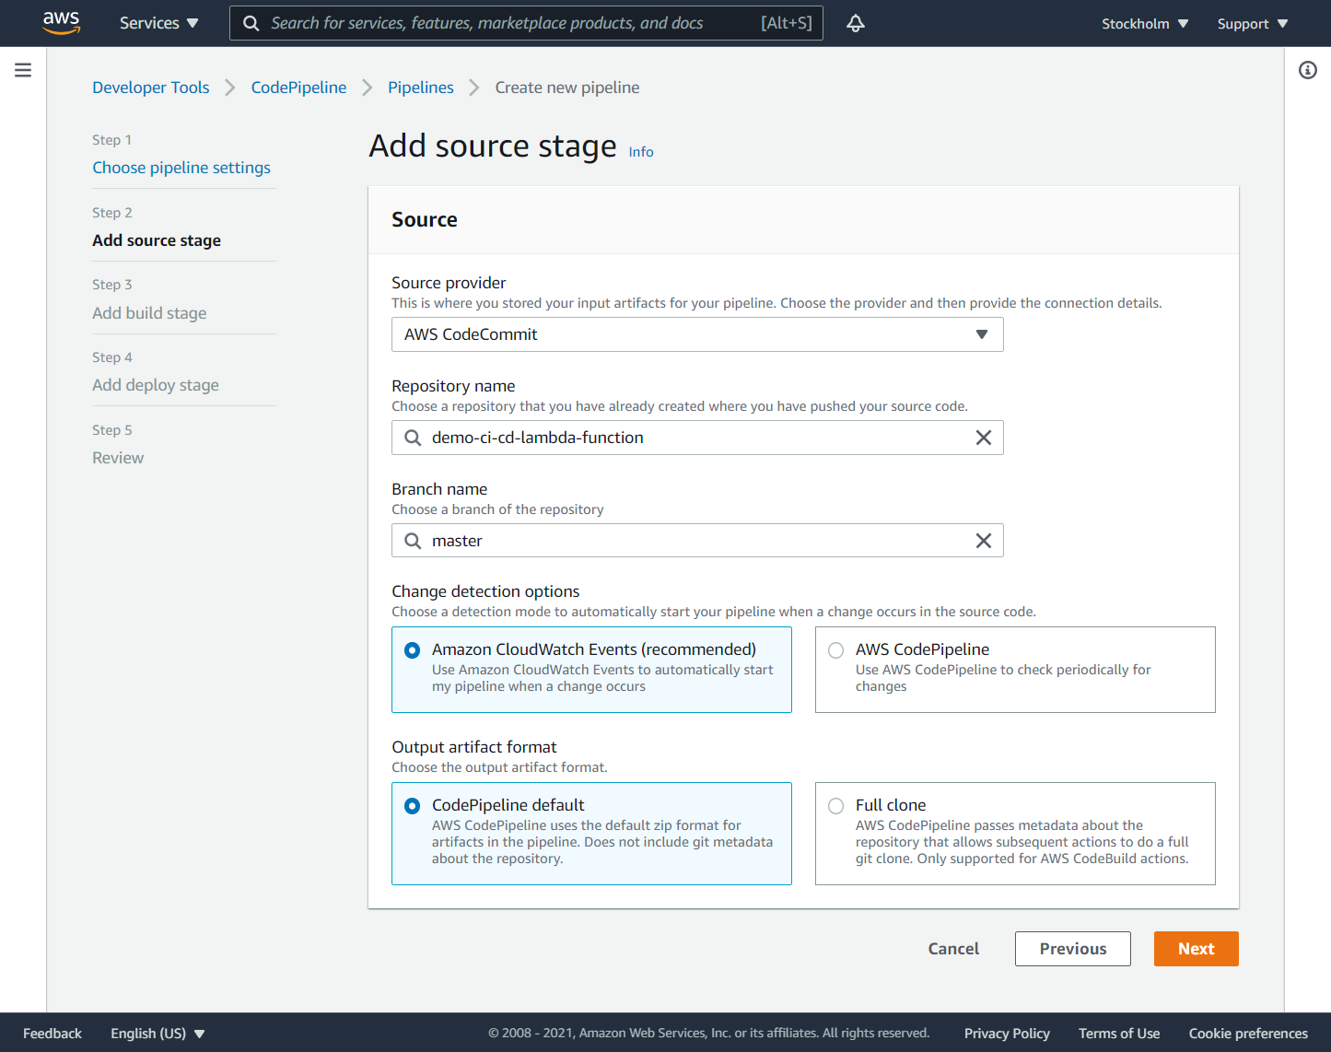Open the hamburger navigation menu

point(23,70)
